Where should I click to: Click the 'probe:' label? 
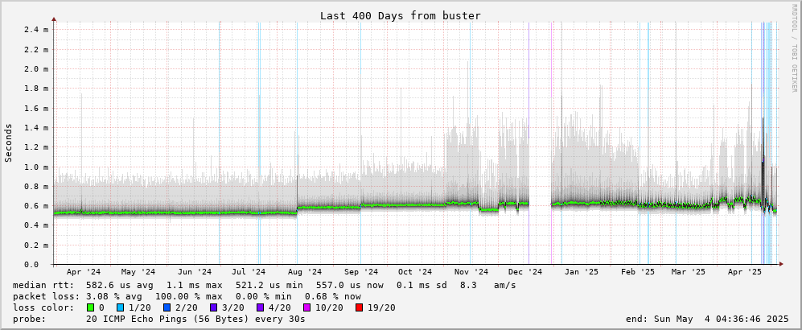click(x=30, y=320)
